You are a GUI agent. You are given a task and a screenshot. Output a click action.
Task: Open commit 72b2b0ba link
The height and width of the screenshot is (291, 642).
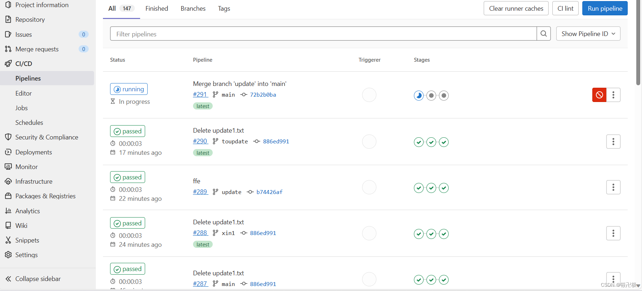263,95
